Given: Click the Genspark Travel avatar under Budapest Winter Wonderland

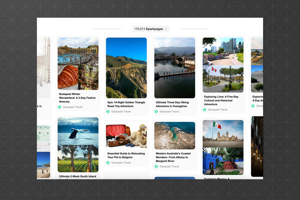Looking at the screenshot, I should pyautogui.click(x=60, y=107).
